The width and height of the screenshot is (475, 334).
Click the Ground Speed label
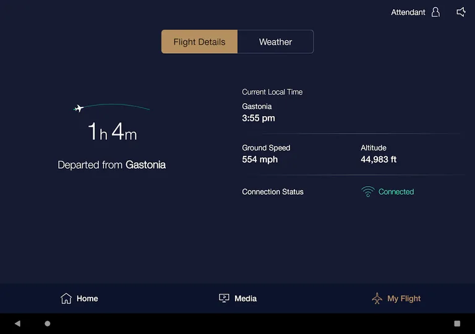point(266,148)
